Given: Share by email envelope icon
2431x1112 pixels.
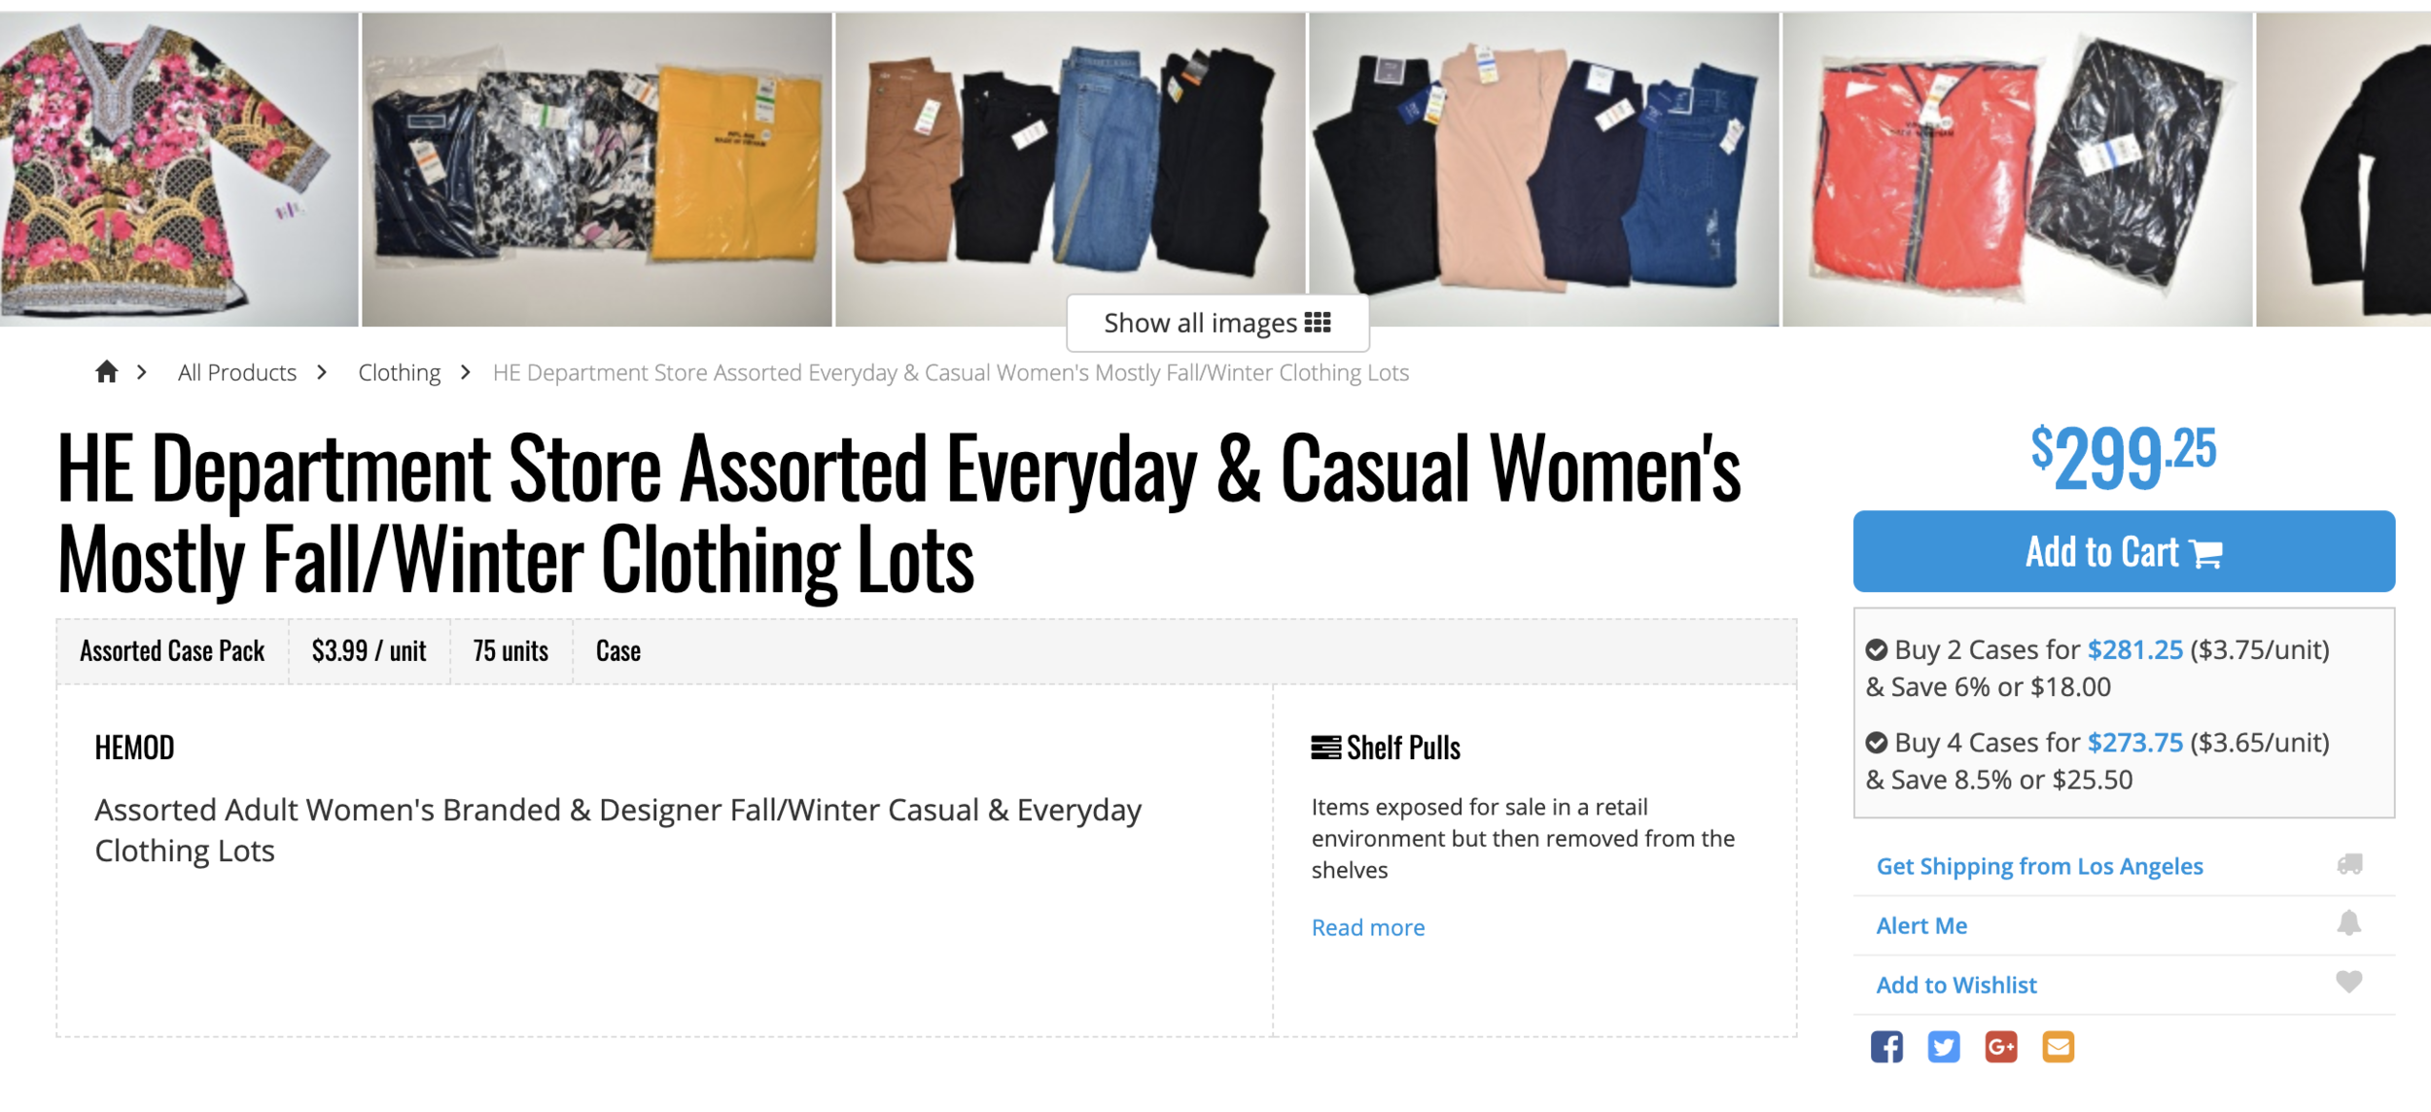Looking at the screenshot, I should click(x=2059, y=1047).
